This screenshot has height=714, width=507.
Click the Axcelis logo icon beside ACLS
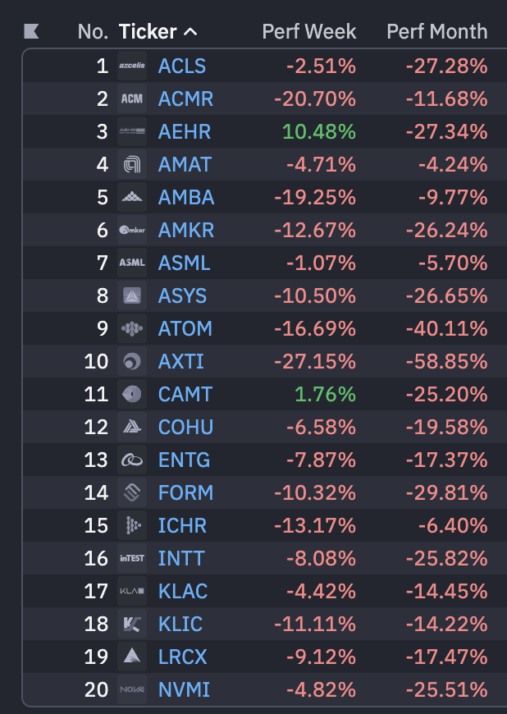point(132,66)
